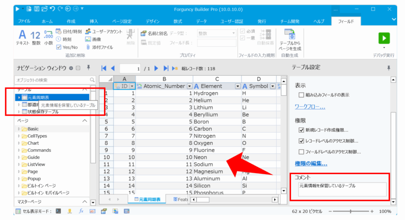Open the ワークフロー link
The width and height of the screenshot is (405, 220).
tap(310, 107)
